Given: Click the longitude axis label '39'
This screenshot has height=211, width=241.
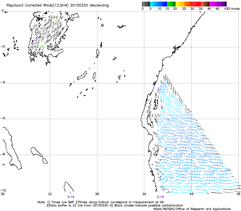Looking at the screenshot, I should click(144, 194).
